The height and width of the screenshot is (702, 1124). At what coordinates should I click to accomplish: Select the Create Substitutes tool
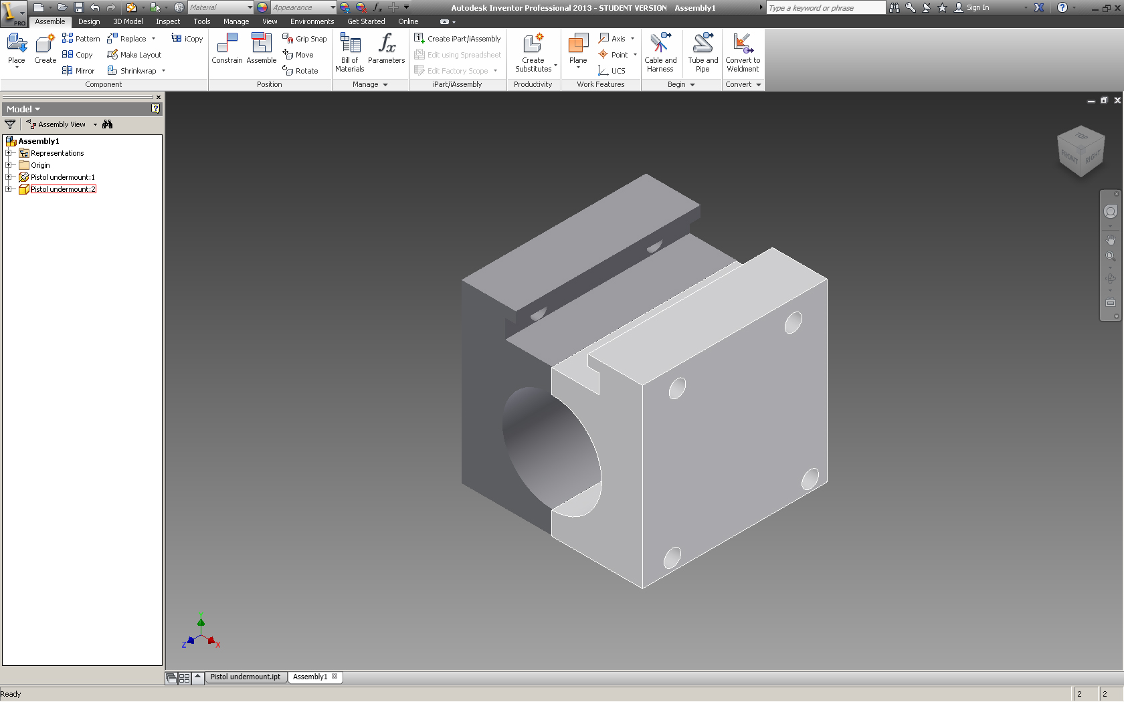click(x=533, y=53)
